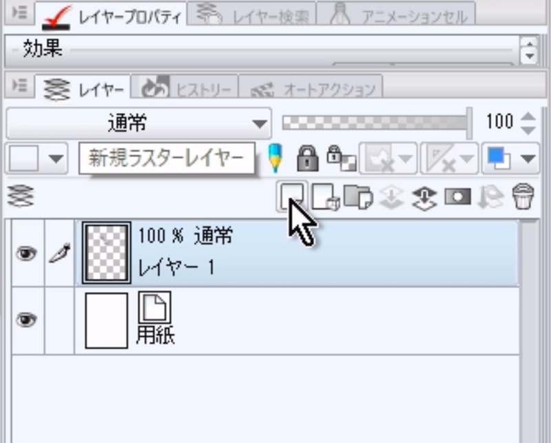This screenshot has width=551, height=443.
Task: Open the 通常 blending mode dropdown
Action: (139, 123)
